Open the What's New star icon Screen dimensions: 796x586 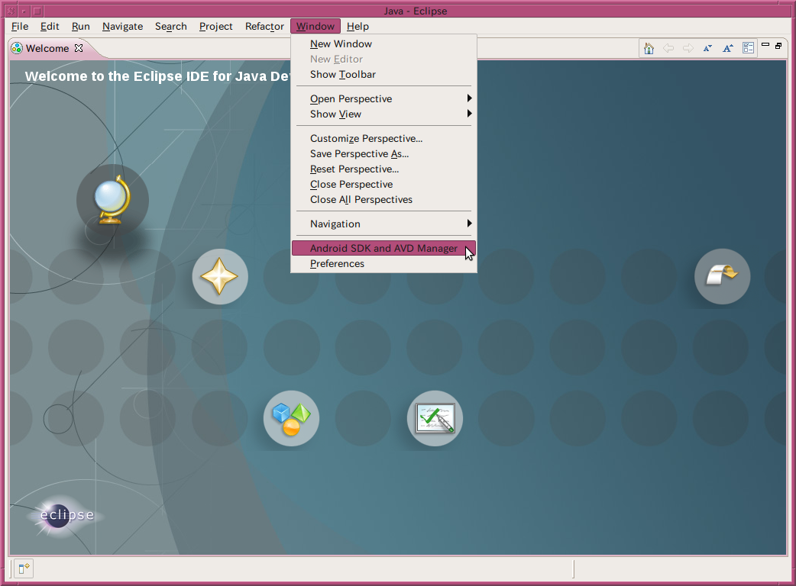(220, 276)
